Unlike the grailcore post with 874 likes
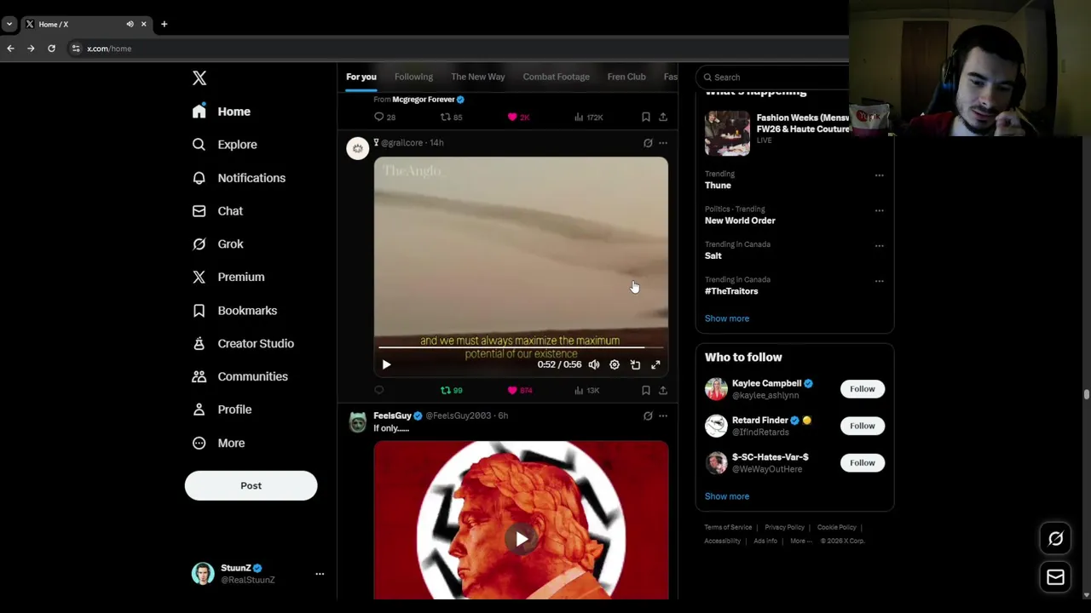Screen dimensions: 1091x613 coord(519,390)
